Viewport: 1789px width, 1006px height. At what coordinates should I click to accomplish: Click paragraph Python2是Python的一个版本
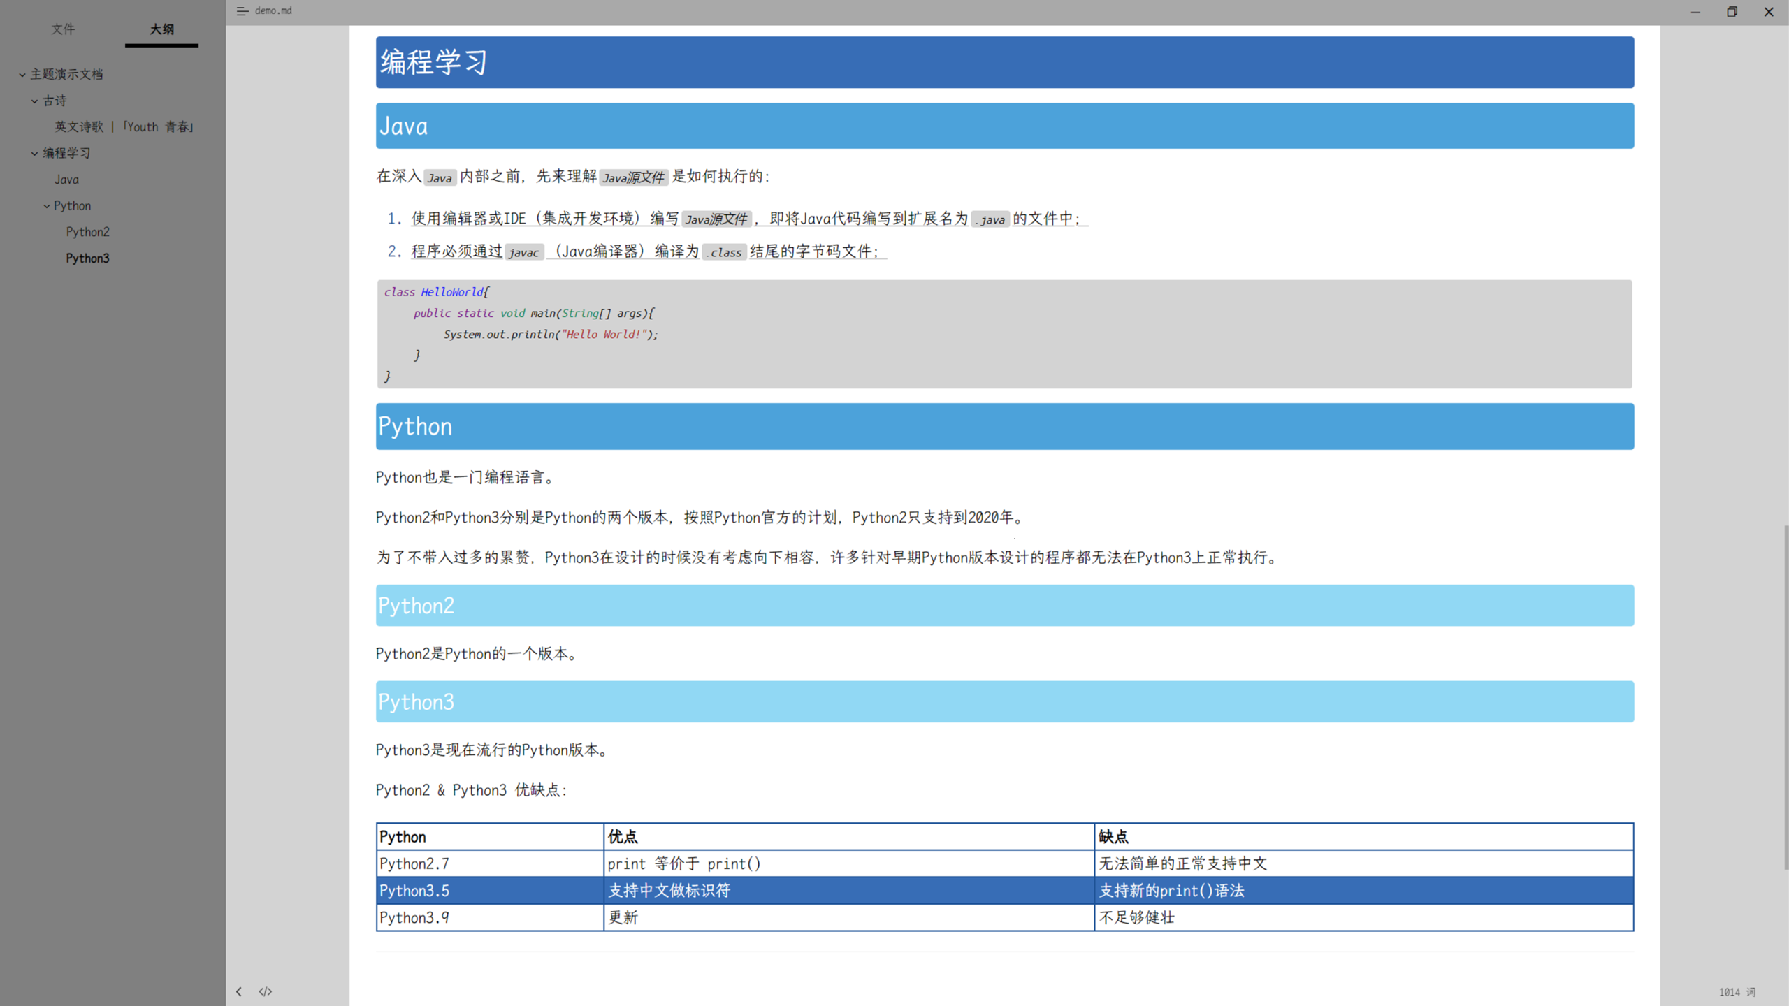tap(477, 653)
